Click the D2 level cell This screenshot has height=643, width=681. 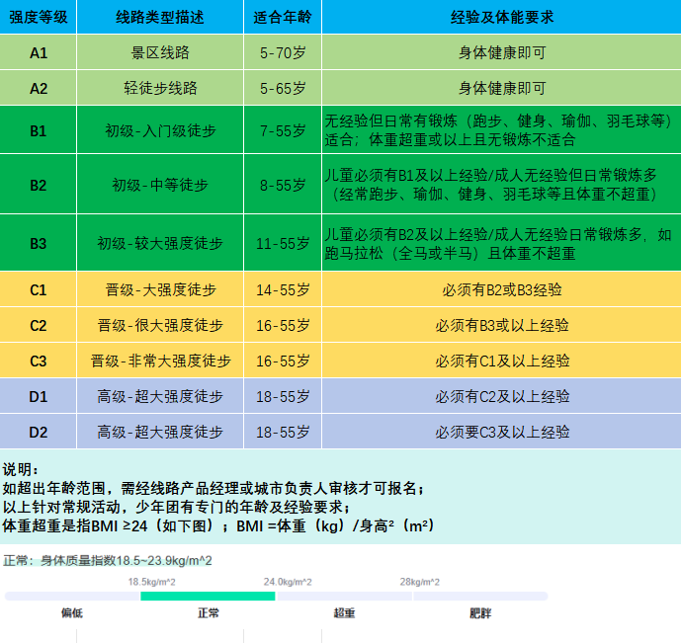(38, 432)
